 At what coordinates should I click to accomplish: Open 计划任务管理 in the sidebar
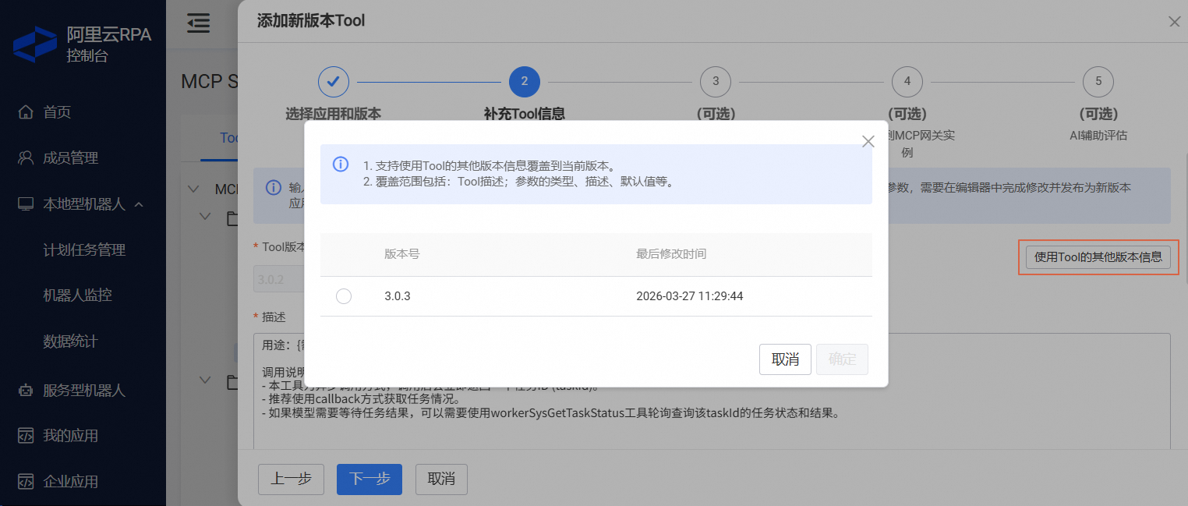pos(84,250)
